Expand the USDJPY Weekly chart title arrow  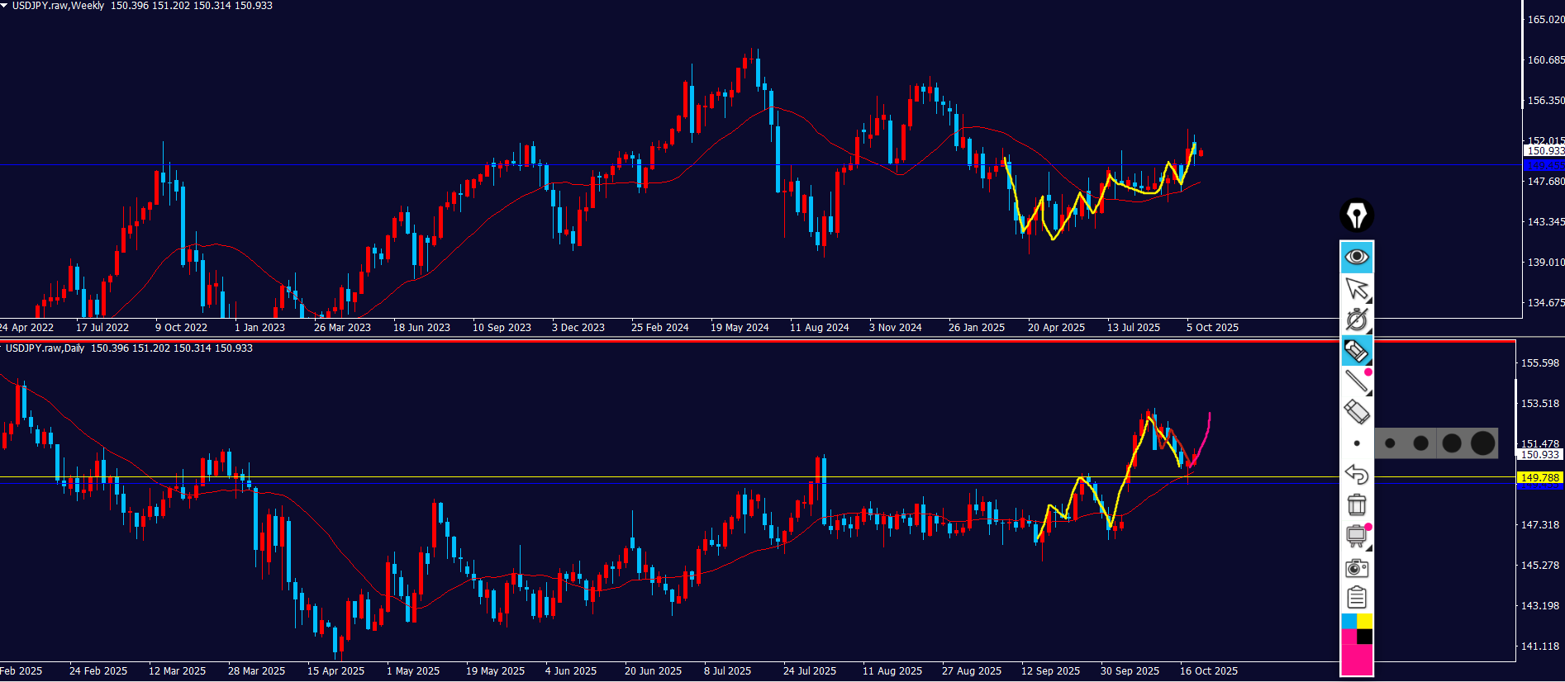pyautogui.click(x=4, y=6)
